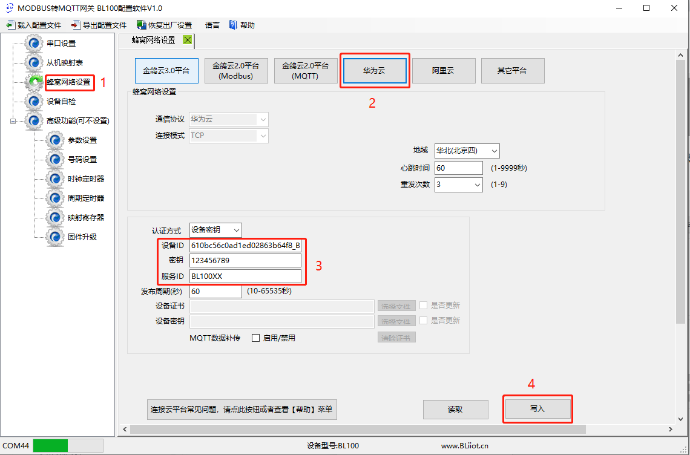Image resolution: width=690 pixels, height=455 pixels.
Task: Click the 服务ID input field
Action: tap(246, 277)
